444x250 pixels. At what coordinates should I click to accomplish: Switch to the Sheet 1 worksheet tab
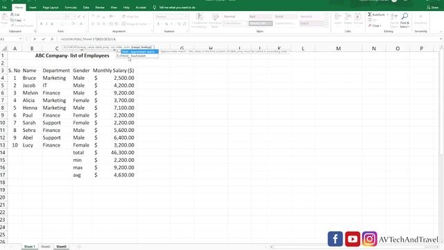[x=29, y=247]
